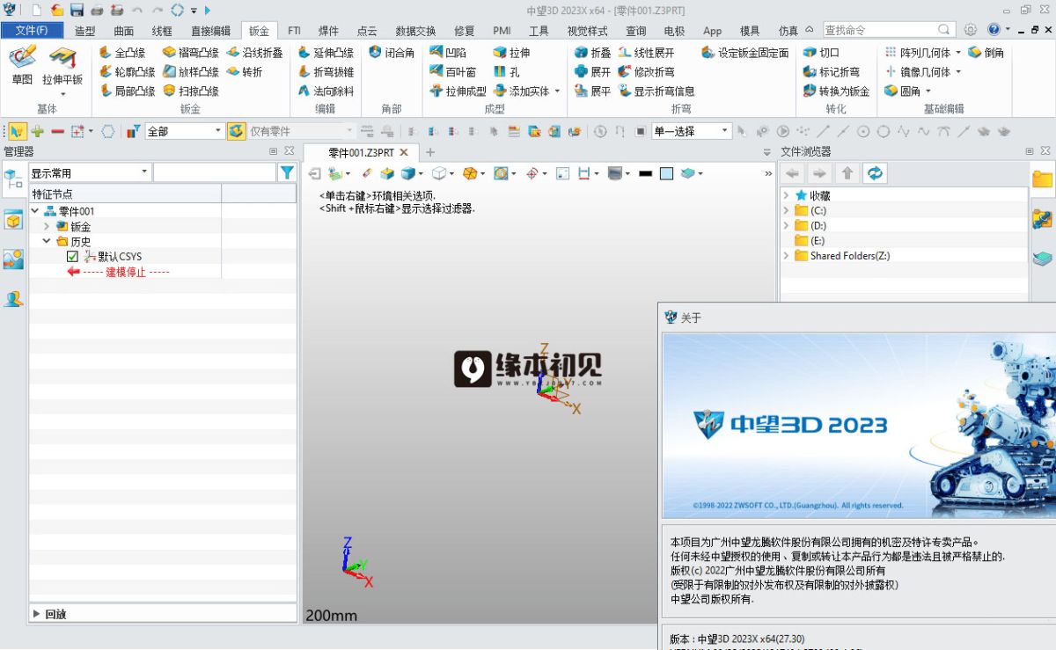Add a new document tab

[430, 152]
